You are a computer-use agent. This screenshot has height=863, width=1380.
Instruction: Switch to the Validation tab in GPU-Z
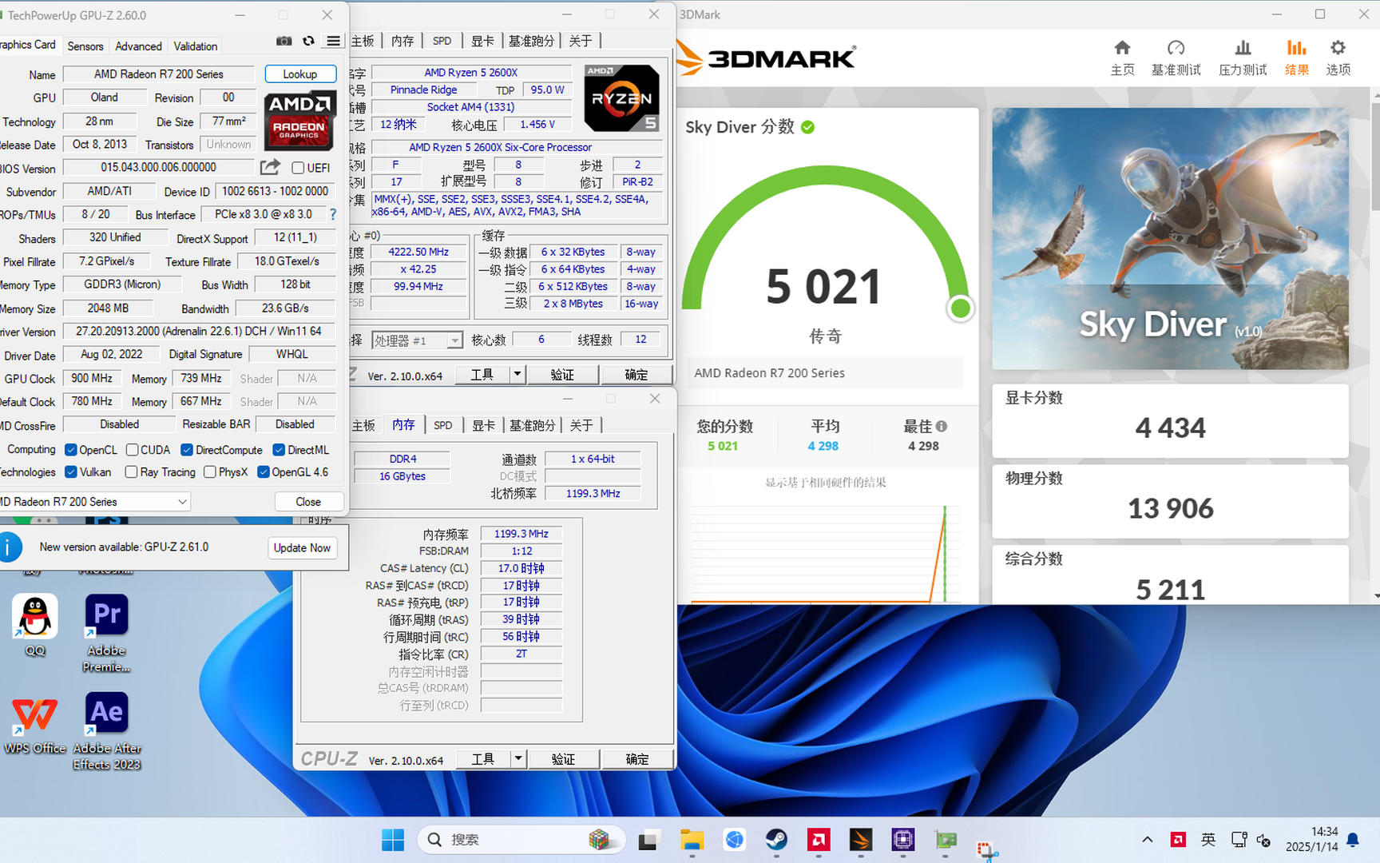(196, 46)
